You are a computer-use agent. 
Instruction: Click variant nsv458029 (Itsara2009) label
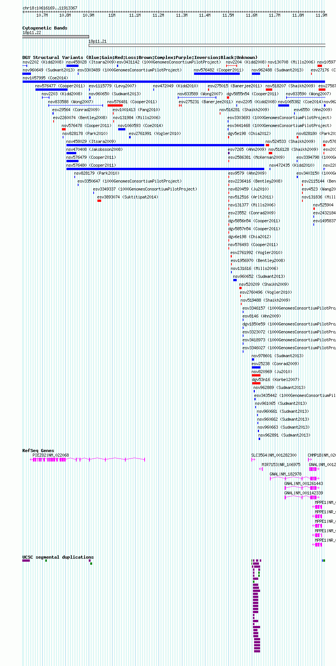point(91,141)
